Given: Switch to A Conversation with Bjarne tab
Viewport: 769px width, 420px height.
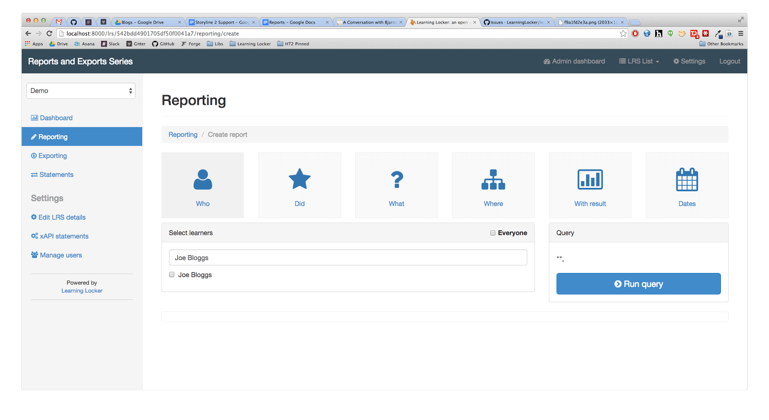Looking at the screenshot, I should [x=369, y=22].
